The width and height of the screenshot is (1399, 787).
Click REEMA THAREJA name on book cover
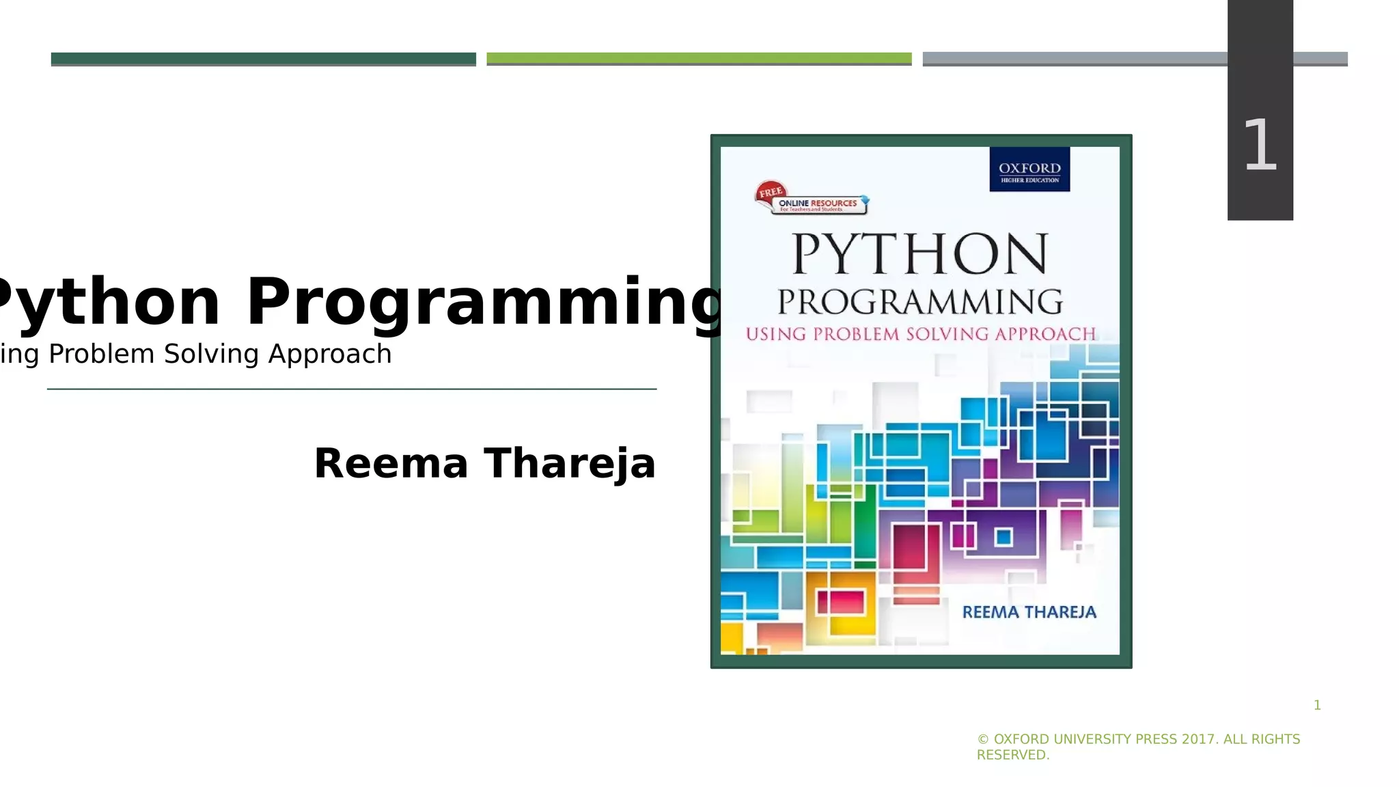coord(1029,612)
